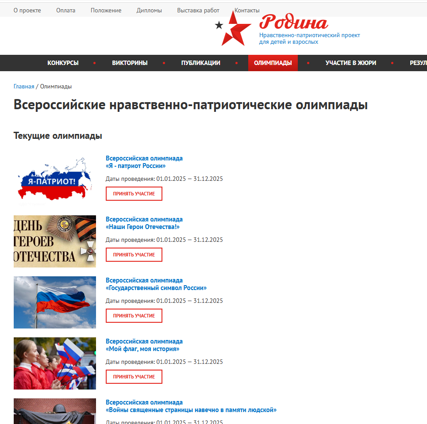This screenshot has height=424, width=427.
Task: Click the waving Russian flag thumbnail
Action: click(x=55, y=302)
